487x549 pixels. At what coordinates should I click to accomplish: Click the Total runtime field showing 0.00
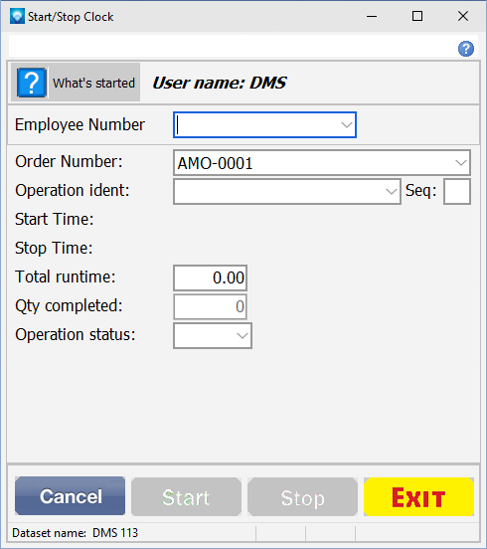[211, 277]
